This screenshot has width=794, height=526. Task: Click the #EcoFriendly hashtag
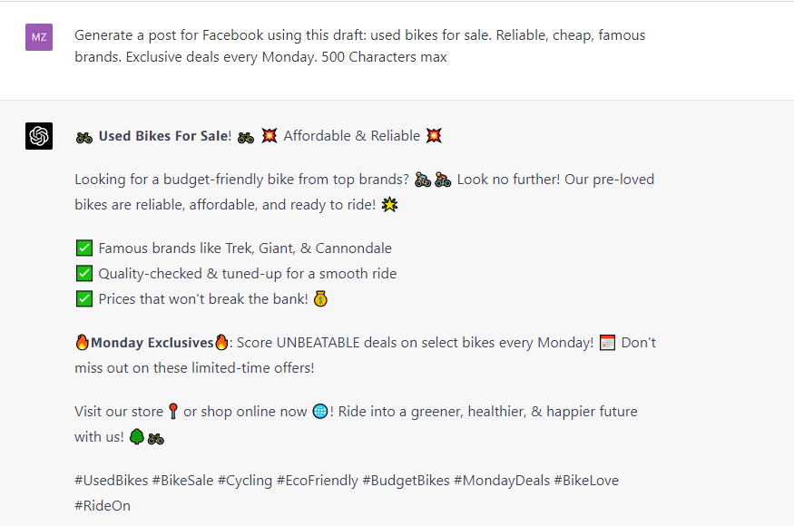pos(318,480)
